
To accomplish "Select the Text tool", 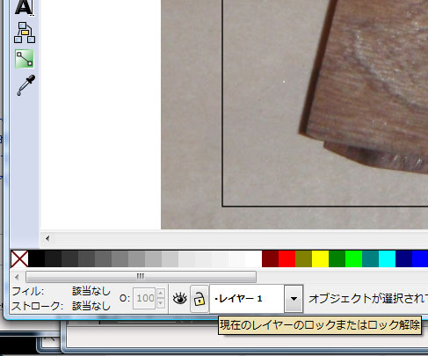I will pos(24,7).
